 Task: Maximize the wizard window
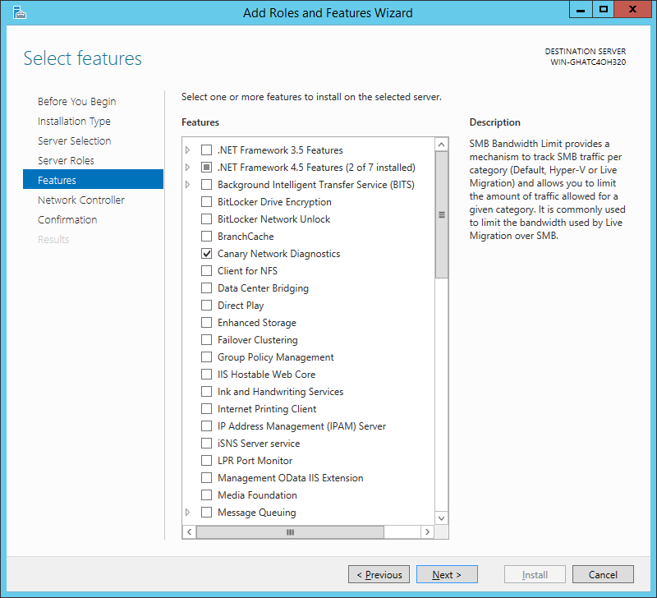point(604,10)
